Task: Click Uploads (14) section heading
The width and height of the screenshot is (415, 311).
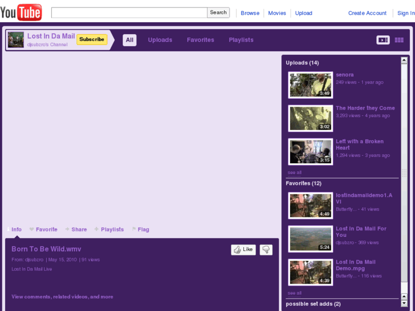Action: click(x=302, y=63)
